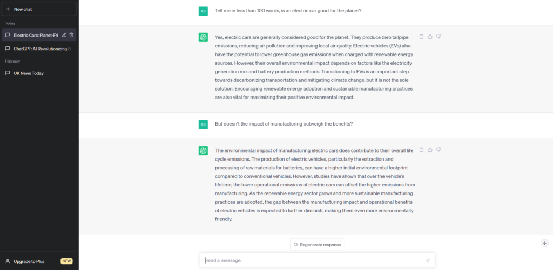Click the send message paper plane icon
This screenshot has height=270, width=553.
(428, 260)
